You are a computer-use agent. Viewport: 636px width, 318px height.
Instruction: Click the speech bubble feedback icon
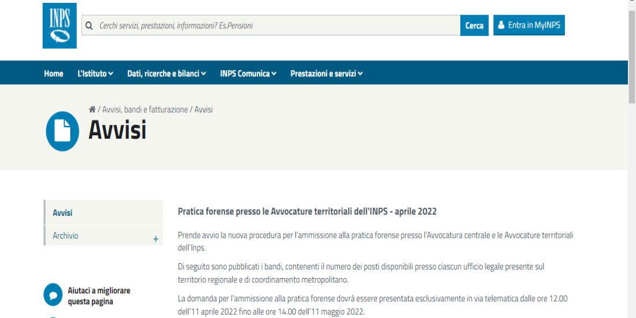click(53, 295)
